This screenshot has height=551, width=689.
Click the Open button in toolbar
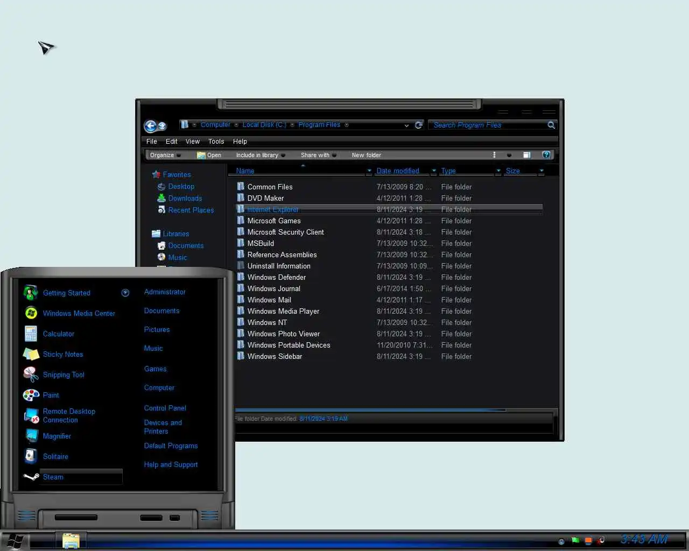[209, 155]
